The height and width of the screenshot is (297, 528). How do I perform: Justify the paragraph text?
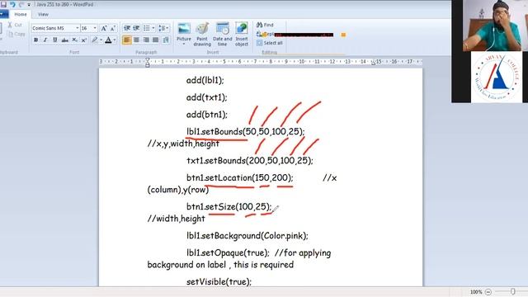(156, 40)
